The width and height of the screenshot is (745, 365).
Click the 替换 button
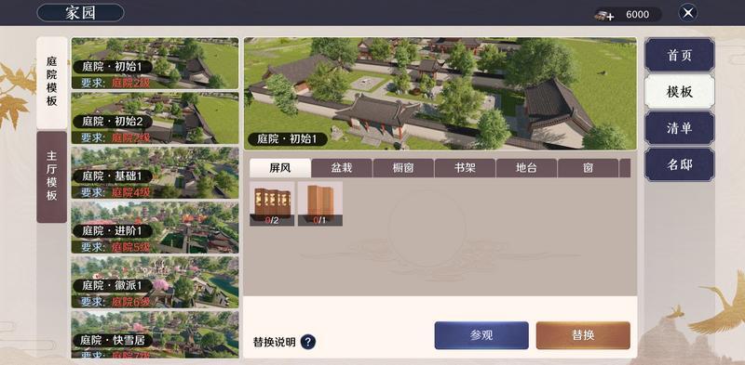point(583,335)
